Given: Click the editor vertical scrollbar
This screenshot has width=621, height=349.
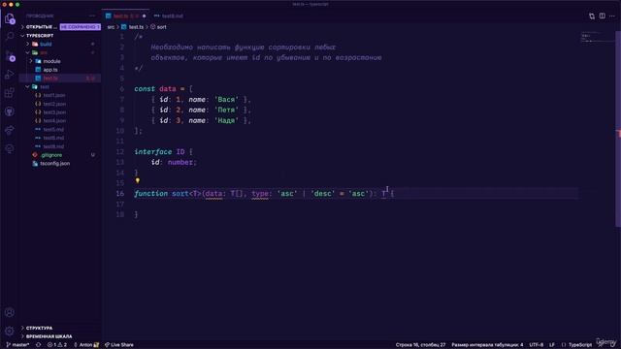Looking at the screenshot, I should [618, 129].
